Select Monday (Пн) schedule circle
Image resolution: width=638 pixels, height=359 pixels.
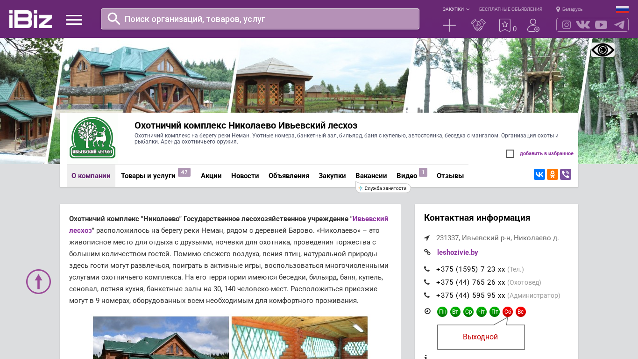click(442, 312)
